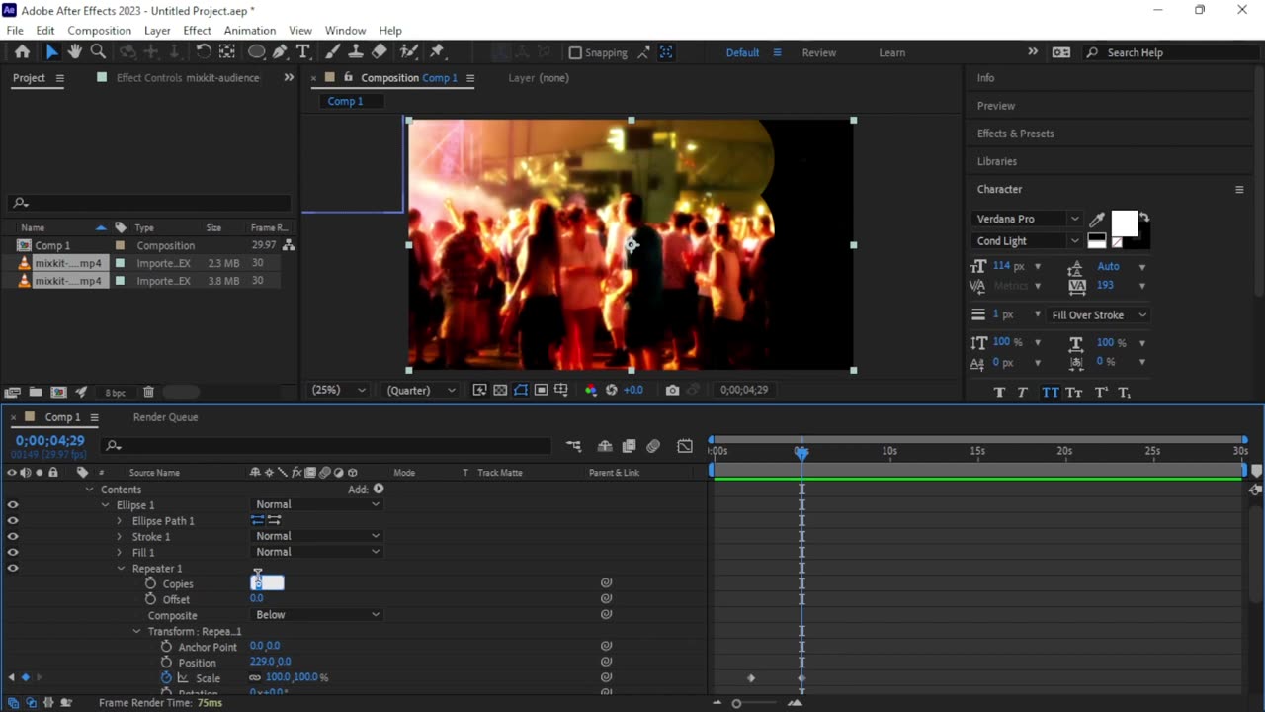This screenshot has height=712, width=1265.
Task: Select the Eraser tool
Action: [x=379, y=52]
